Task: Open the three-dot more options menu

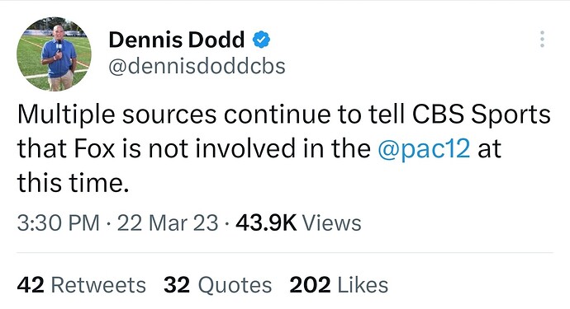Action: click(542, 40)
